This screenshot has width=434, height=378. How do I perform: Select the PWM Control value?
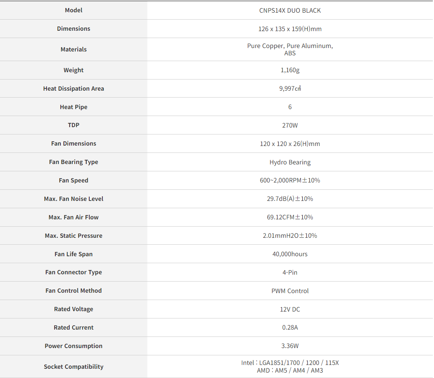pos(290,291)
